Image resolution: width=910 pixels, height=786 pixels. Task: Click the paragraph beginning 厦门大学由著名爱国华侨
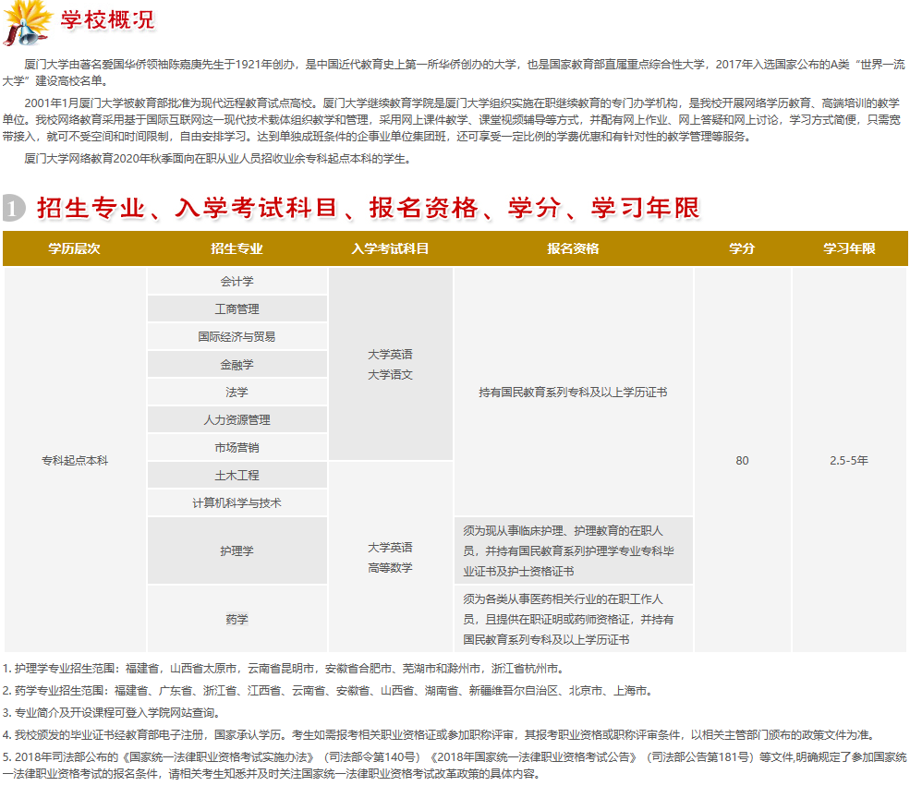point(454,73)
